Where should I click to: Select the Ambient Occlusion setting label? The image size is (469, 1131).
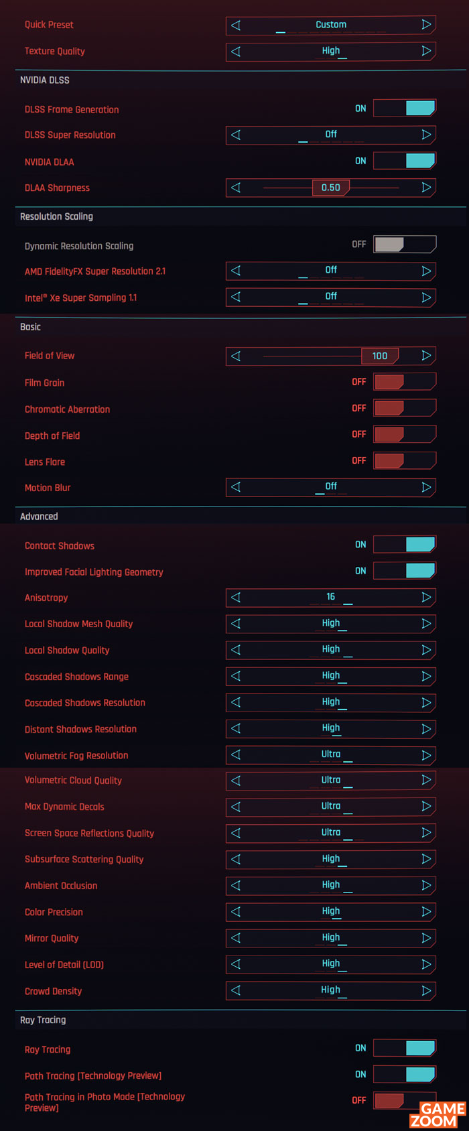[61, 886]
